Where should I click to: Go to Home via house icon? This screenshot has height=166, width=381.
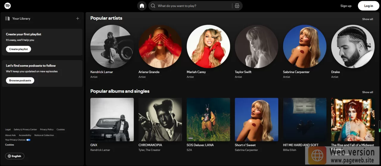tap(142, 6)
